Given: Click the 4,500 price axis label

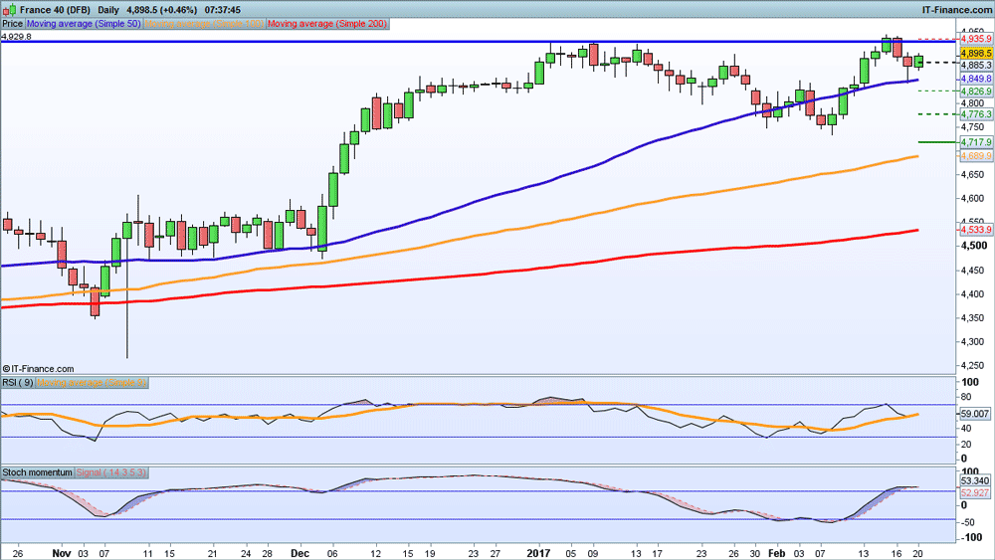Looking at the screenshot, I should [x=973, y=246].
